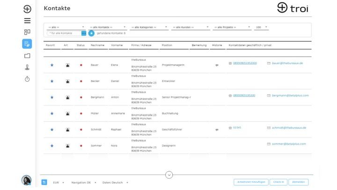This screenshot has height=190, width=337.
Task: Click the 'Buchhaltung' position cell
Action: 170,114
